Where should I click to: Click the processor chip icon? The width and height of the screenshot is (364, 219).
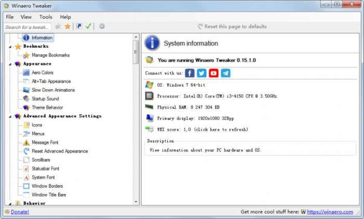(149, 95)
